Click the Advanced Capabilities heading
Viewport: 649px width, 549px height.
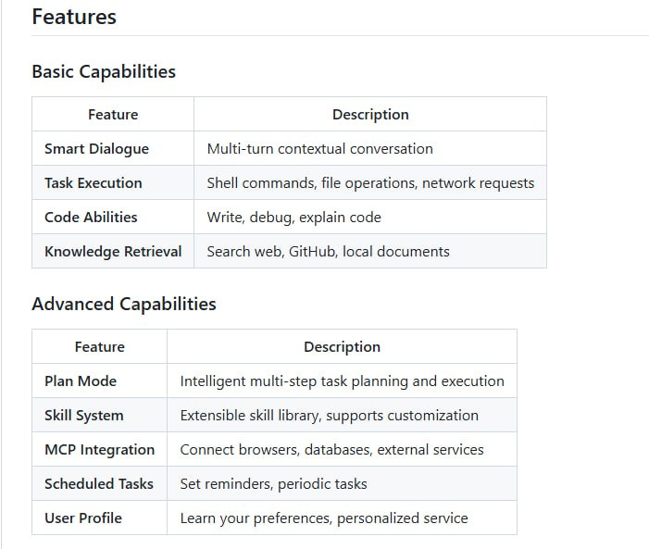pyautogui.click(x=124, y=304)
